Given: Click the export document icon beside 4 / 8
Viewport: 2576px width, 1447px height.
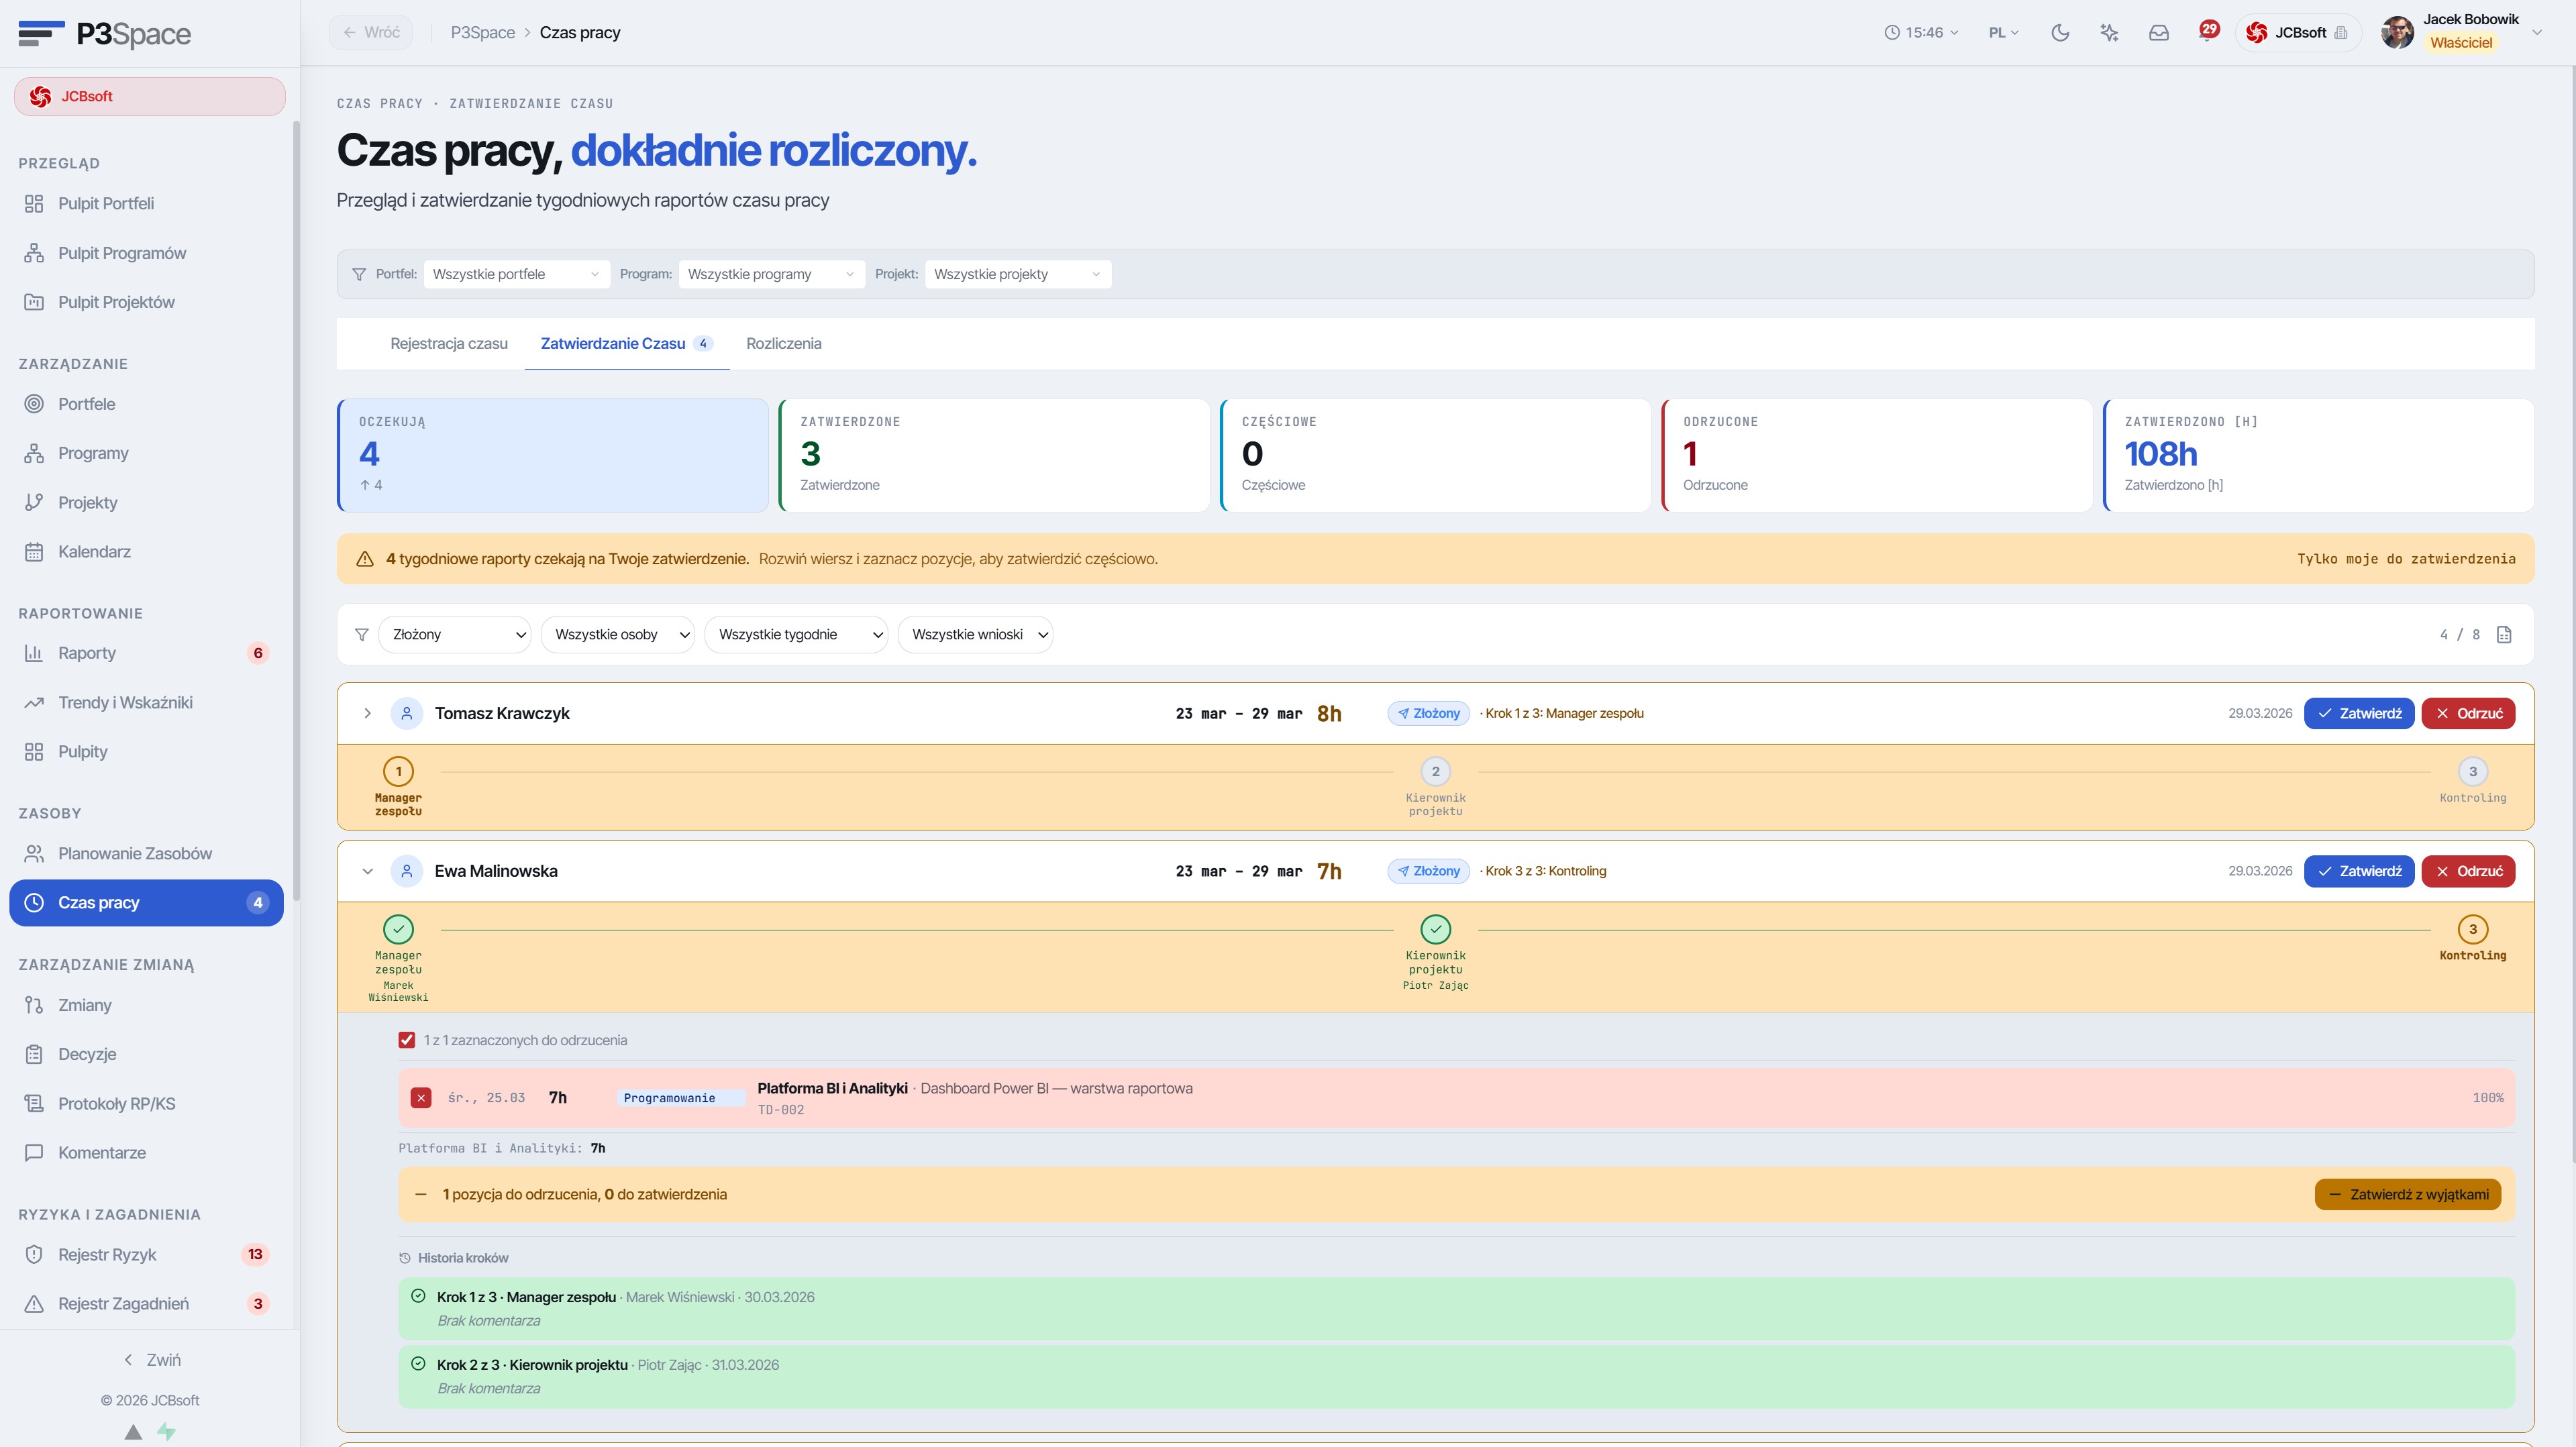Looking at the screenshot, I should click(2504, 635).
